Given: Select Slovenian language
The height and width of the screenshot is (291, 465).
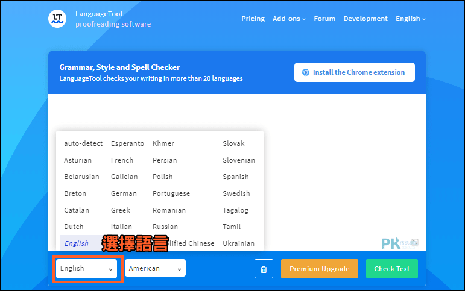Looking at the screenshot, I should (239, 160).
